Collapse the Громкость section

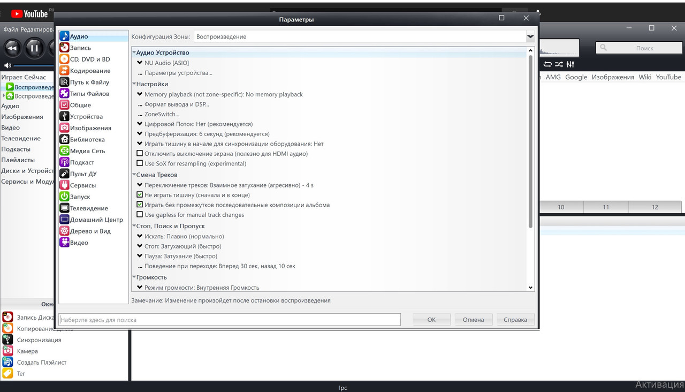134,277
